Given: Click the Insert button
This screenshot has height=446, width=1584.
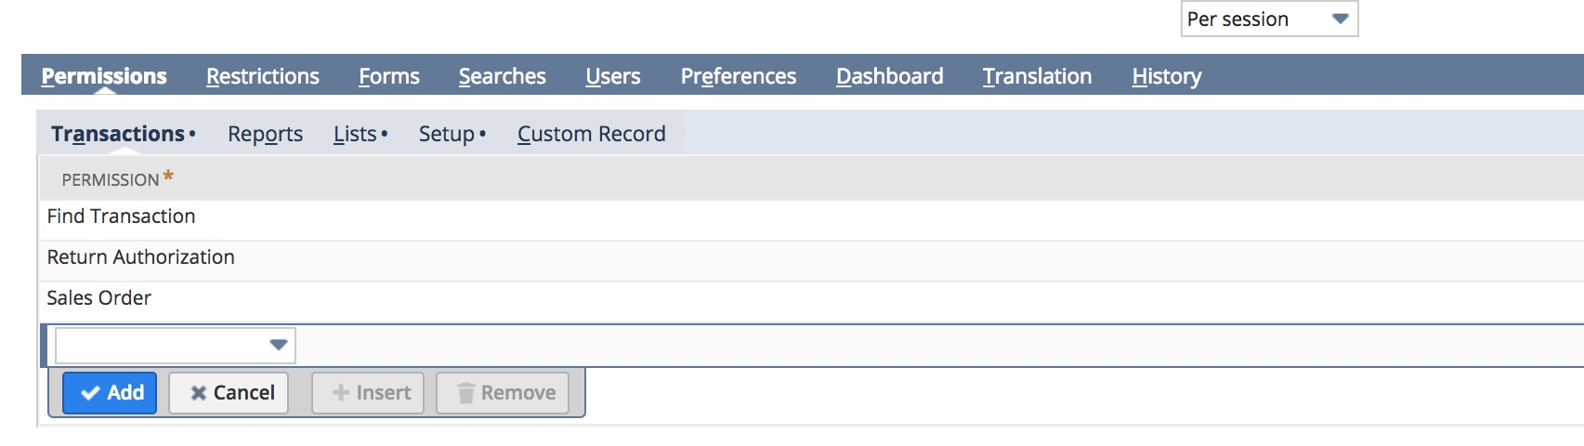Looking at the screenshot, I should coord(368,392).
